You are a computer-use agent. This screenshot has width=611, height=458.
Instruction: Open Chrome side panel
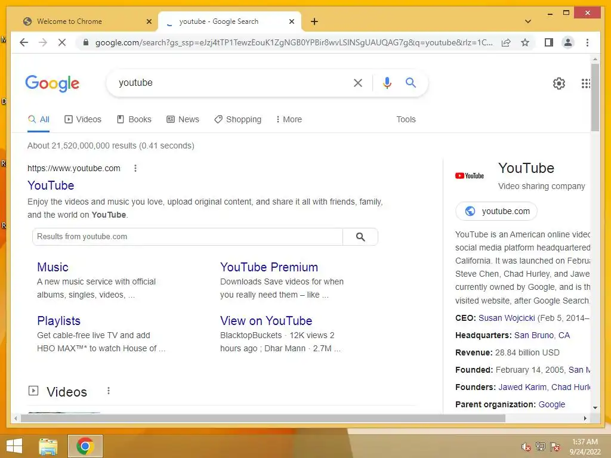(x=549, y=42)
